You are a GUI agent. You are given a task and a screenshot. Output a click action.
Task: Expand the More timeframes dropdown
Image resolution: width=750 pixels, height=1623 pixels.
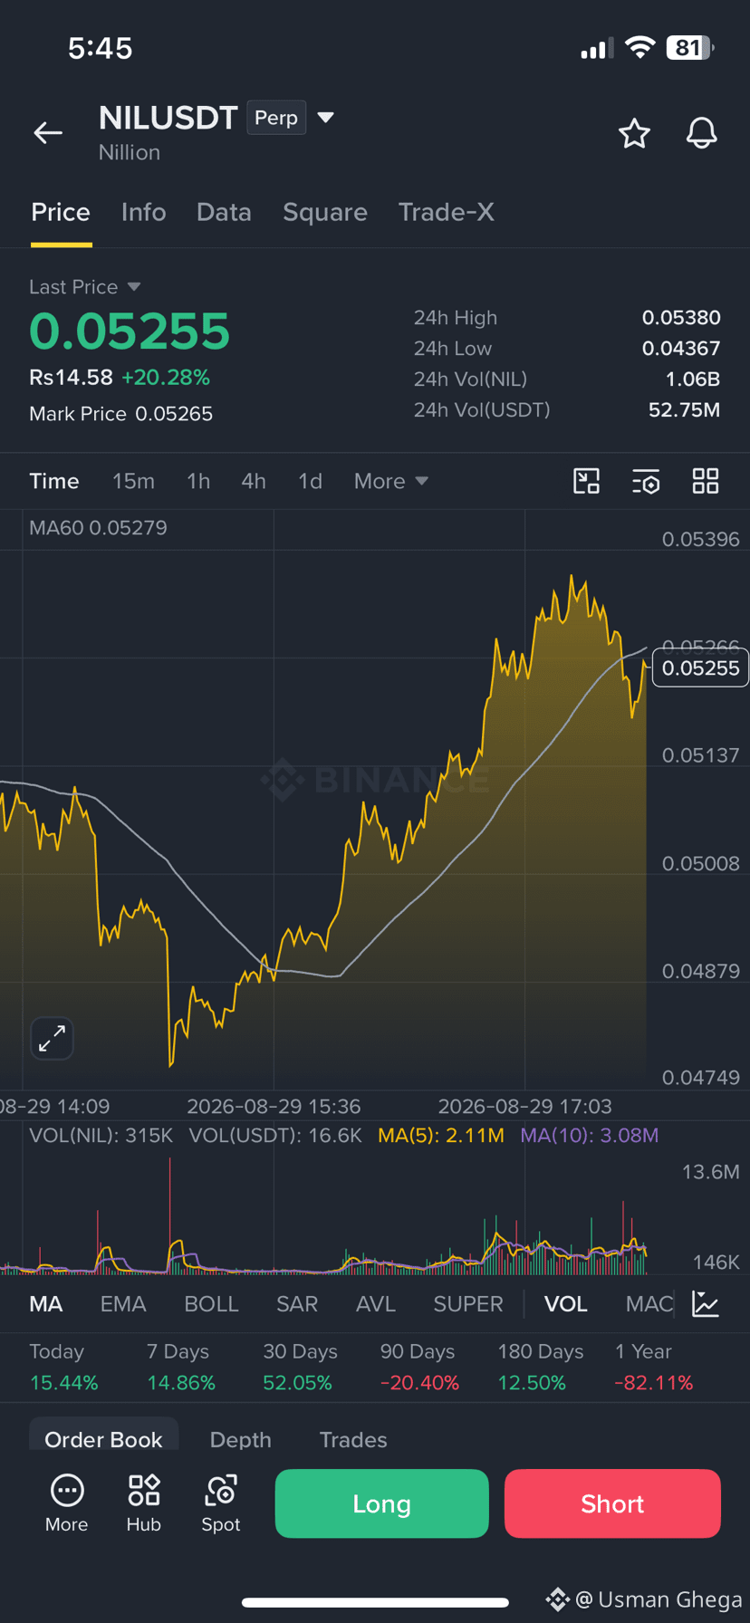391,481
